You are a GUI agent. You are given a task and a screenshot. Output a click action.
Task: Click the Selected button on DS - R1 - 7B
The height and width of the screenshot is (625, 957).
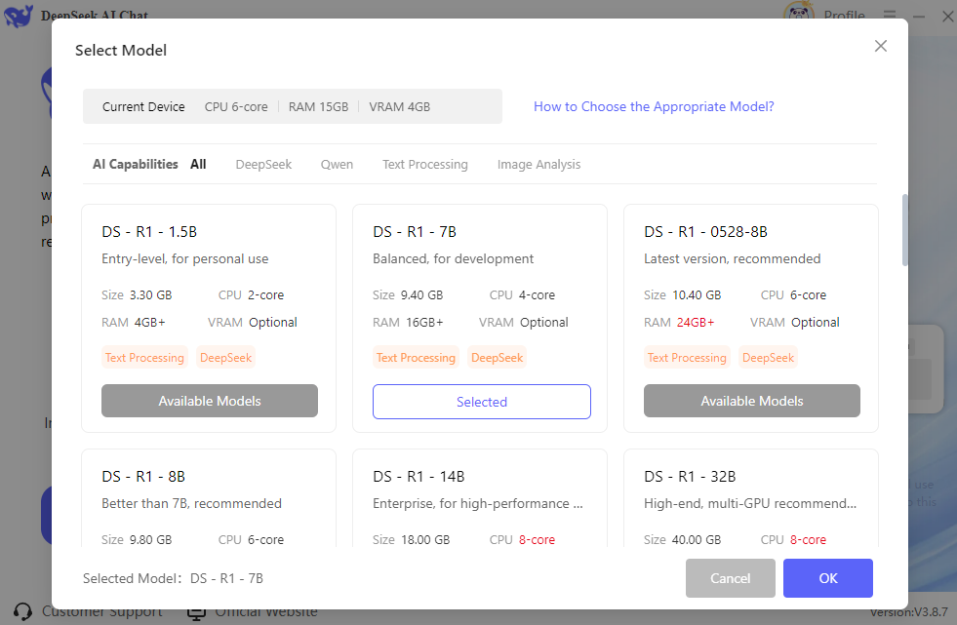click(x=482, y=401)
